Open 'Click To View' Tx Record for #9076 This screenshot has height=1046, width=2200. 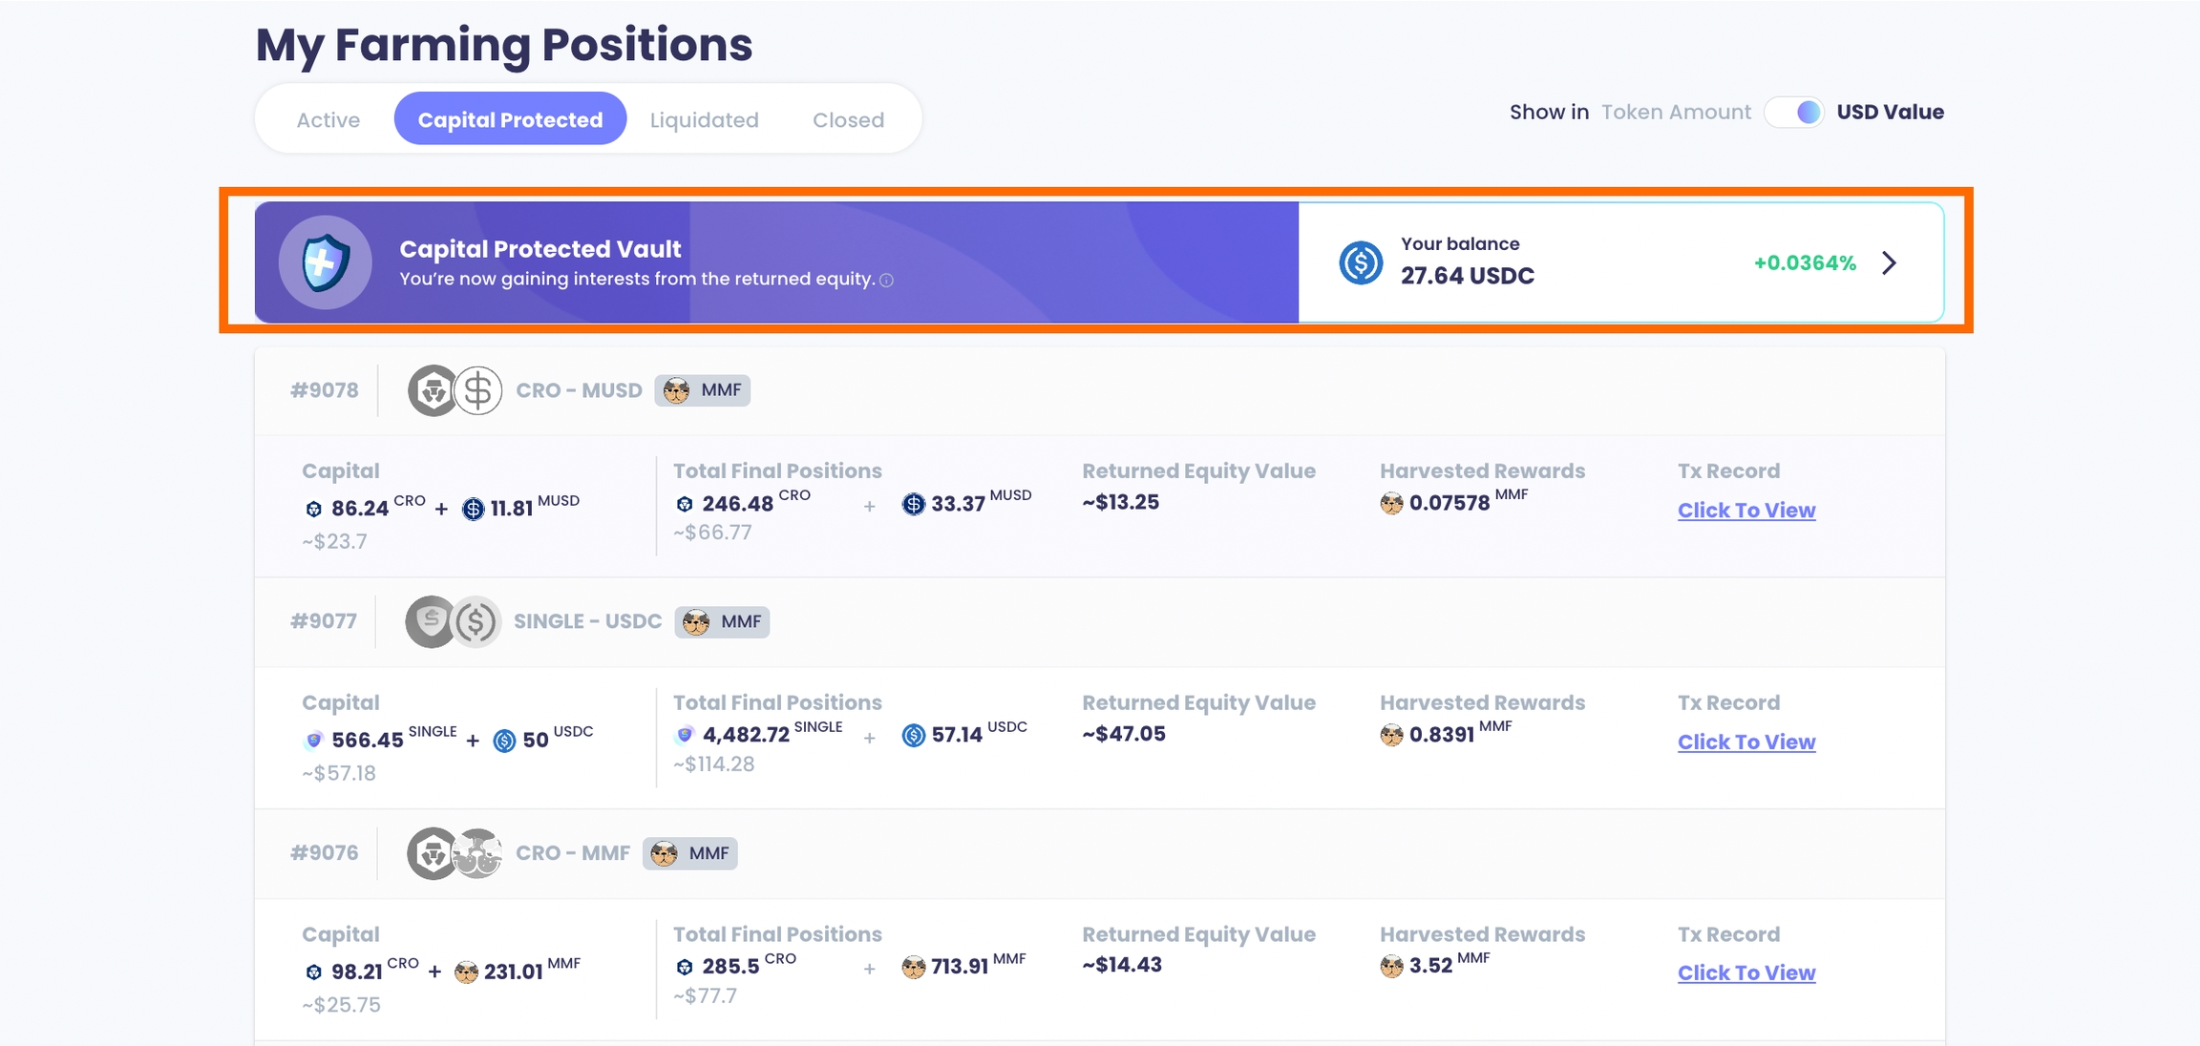tap(1745, 973)
